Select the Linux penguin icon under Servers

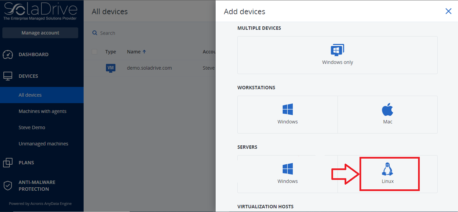click(x=388, y=169)
